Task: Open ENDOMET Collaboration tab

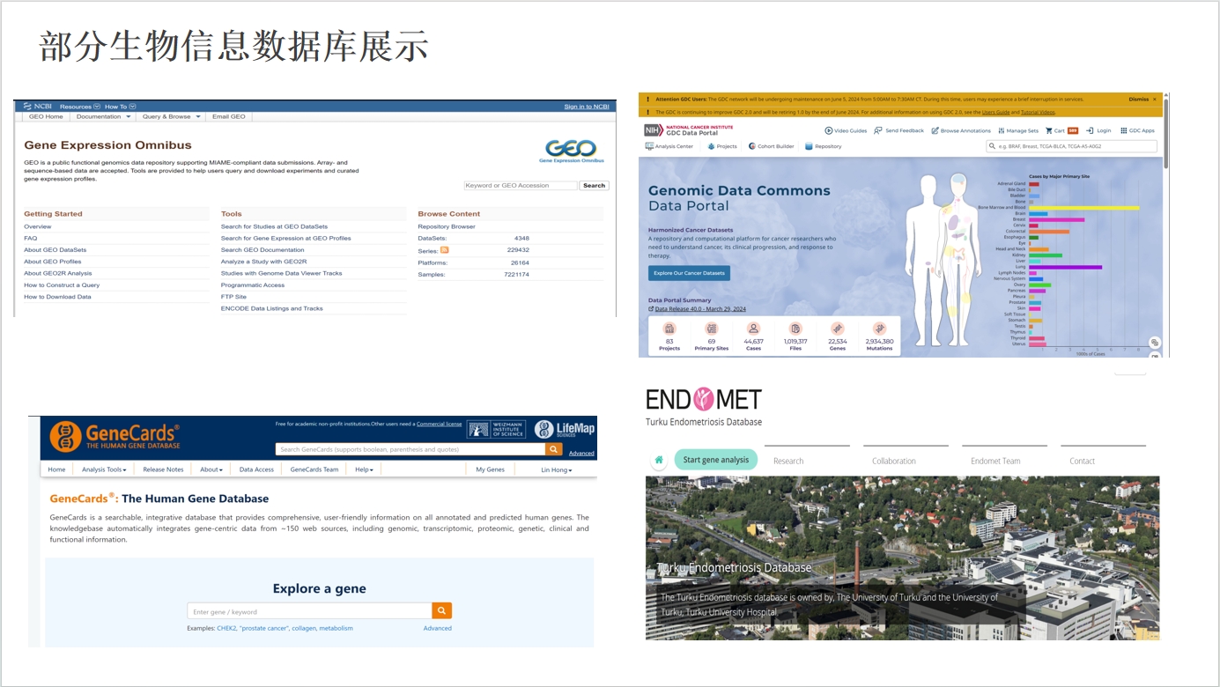Action: tap(894, 461)
